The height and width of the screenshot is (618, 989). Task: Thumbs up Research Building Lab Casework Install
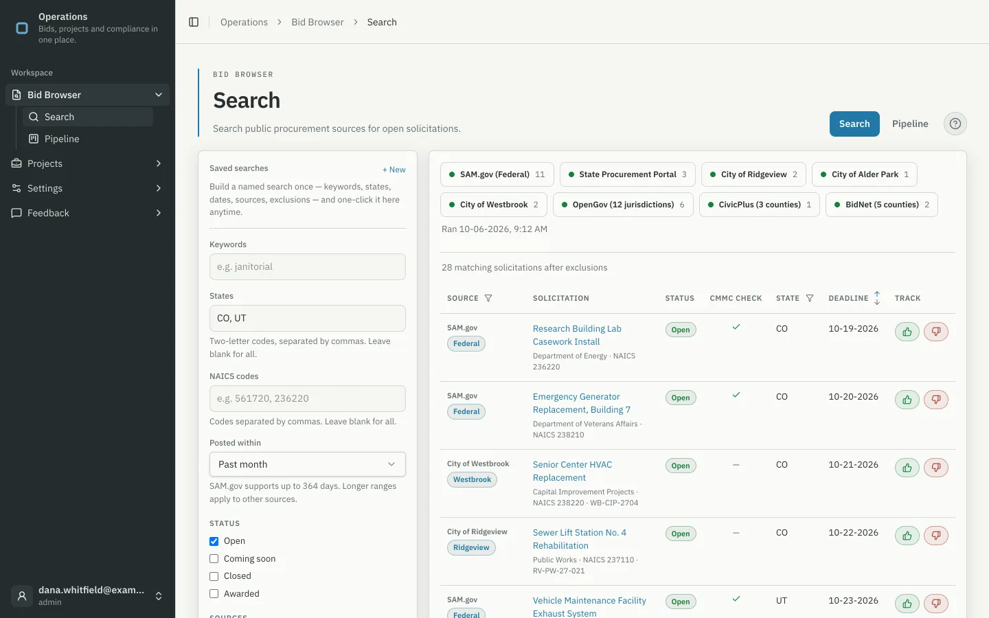[x=907, y=332]
